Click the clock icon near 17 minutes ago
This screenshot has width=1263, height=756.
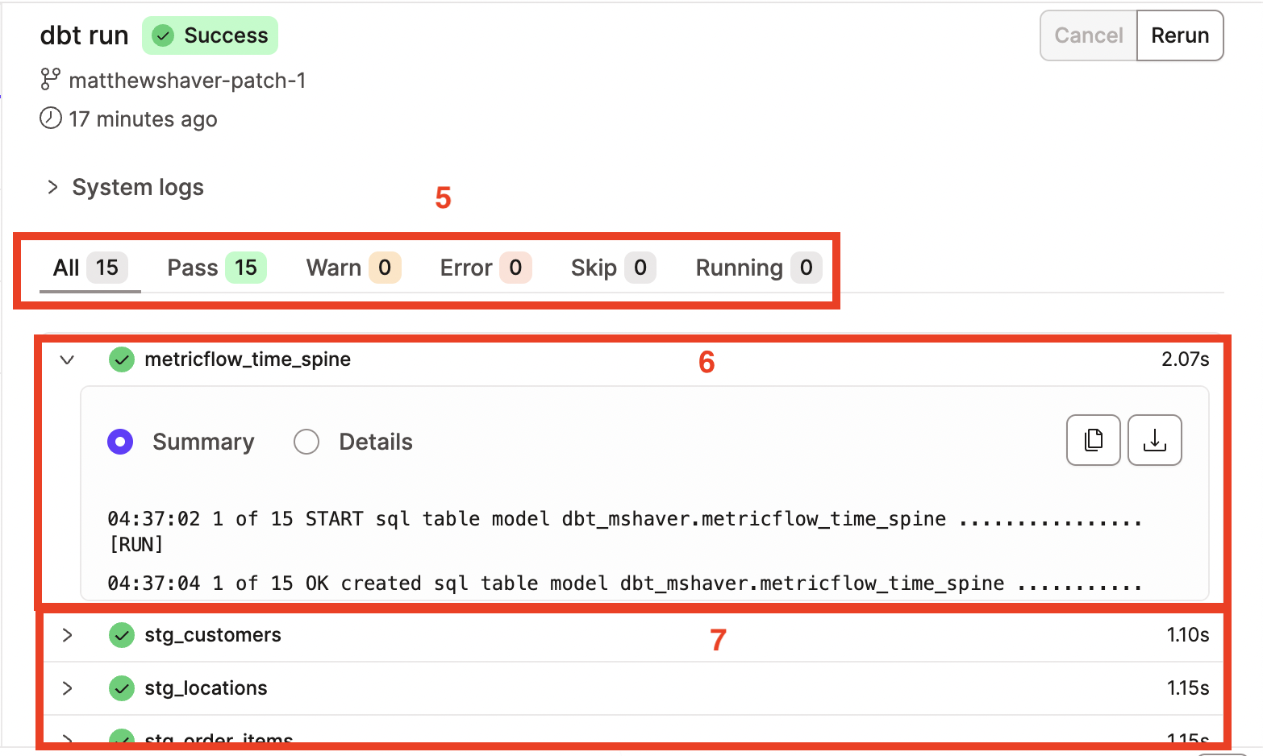[x=50, y=118]
